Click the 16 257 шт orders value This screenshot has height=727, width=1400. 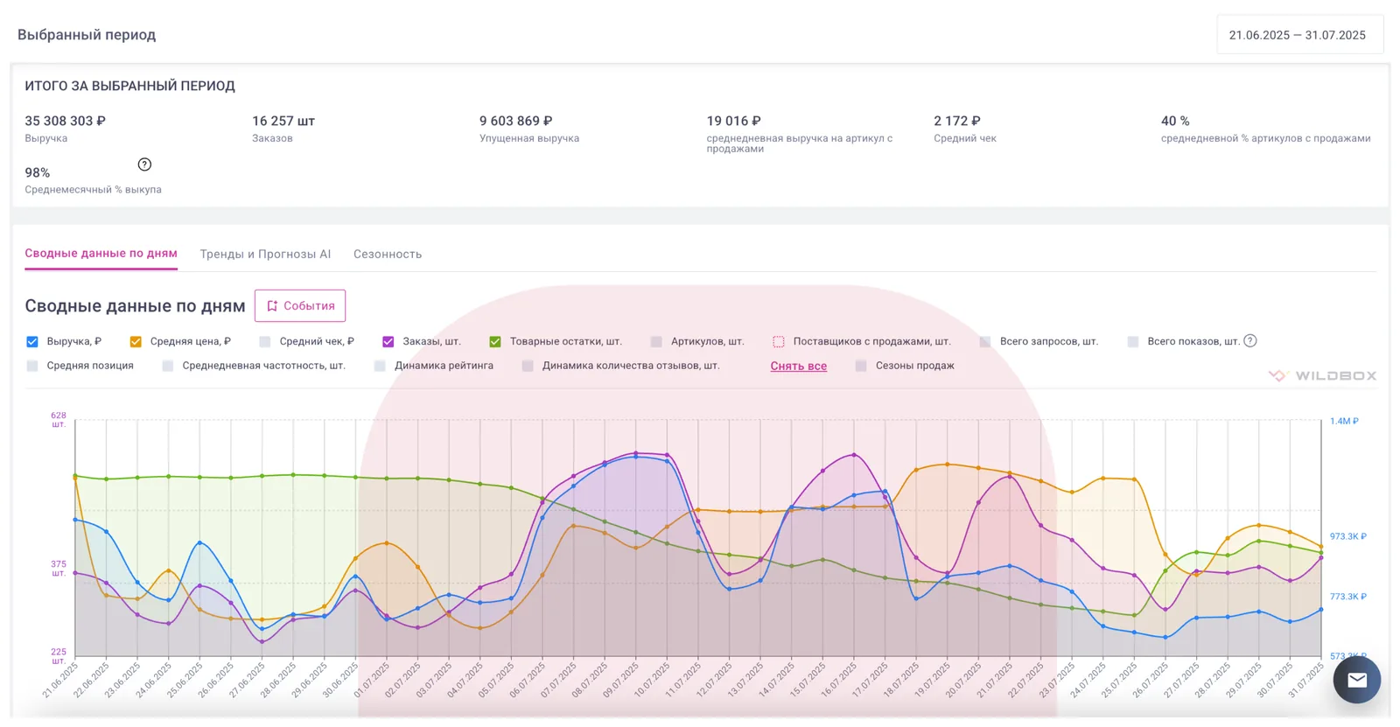283,121
